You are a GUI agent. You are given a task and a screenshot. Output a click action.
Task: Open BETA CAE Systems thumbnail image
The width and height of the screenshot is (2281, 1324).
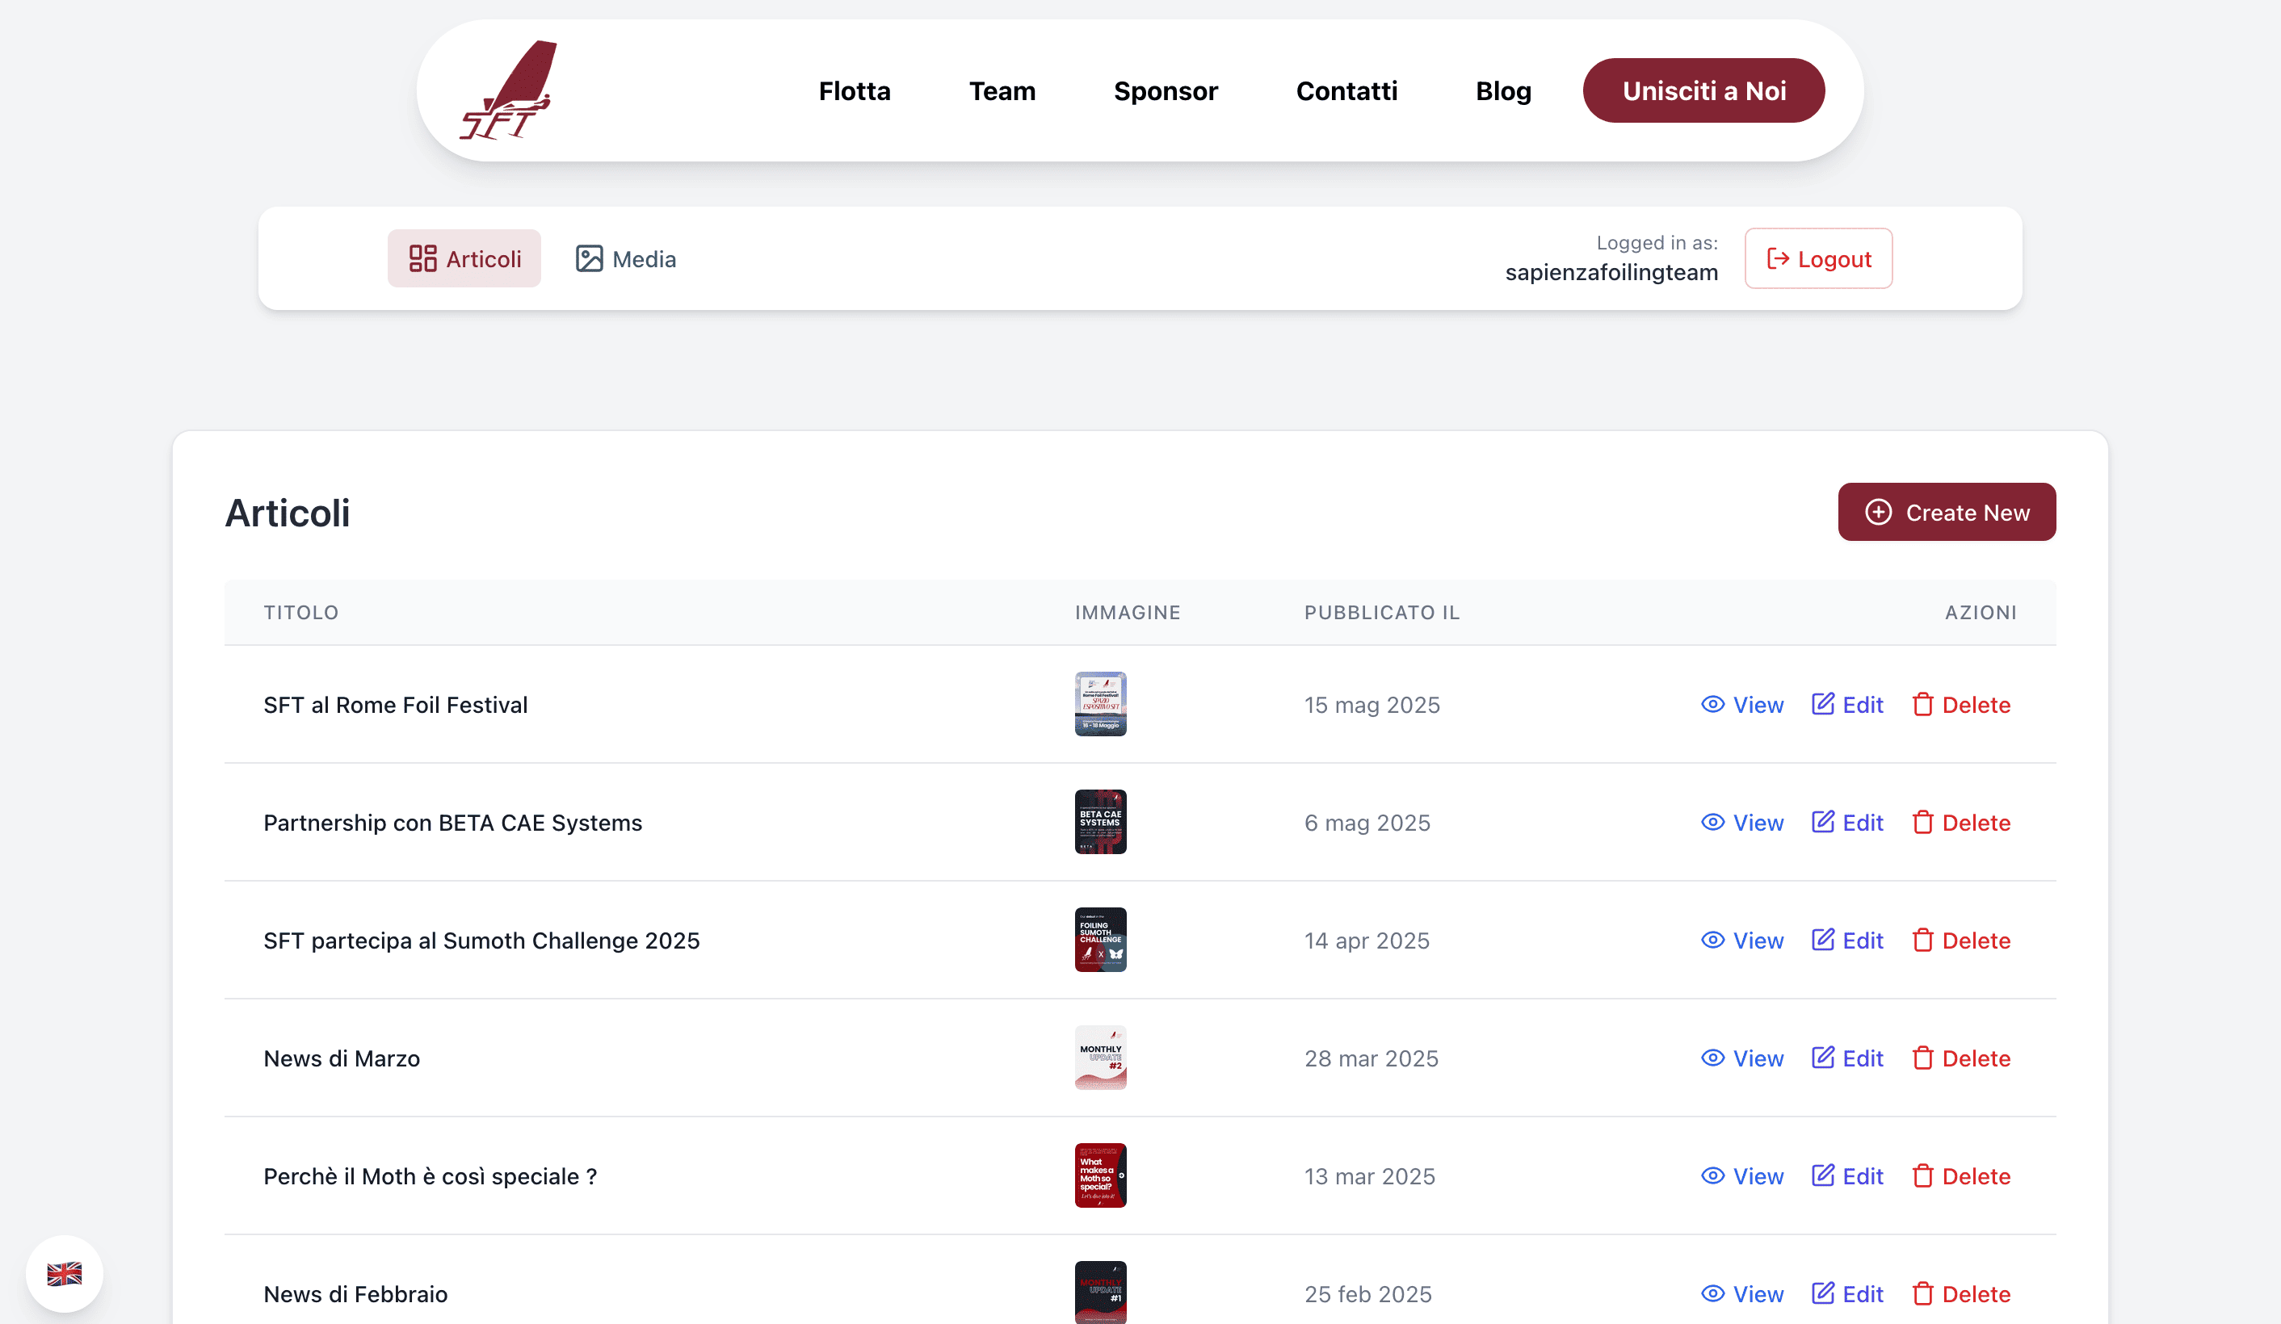click(x=1101, y=822)
